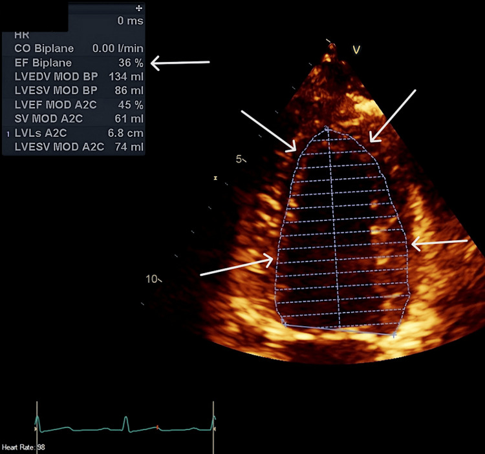Select the 'LVESV MOD A2C 74 ml' row
Screen dimensions: 485x454
click(78, 147)
